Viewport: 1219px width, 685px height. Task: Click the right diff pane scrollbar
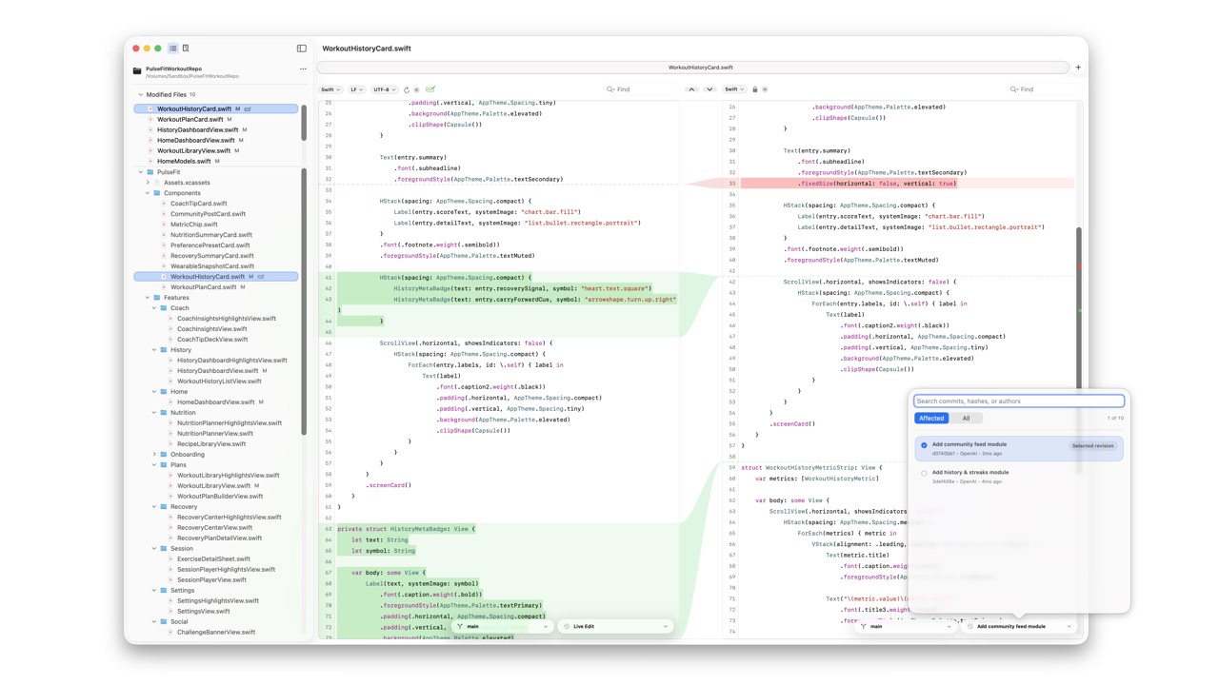1079,309
